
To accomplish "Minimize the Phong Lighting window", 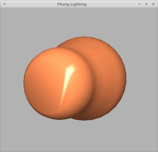I will (140, 4).
